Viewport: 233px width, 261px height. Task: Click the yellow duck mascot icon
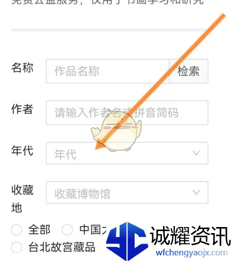116,131
